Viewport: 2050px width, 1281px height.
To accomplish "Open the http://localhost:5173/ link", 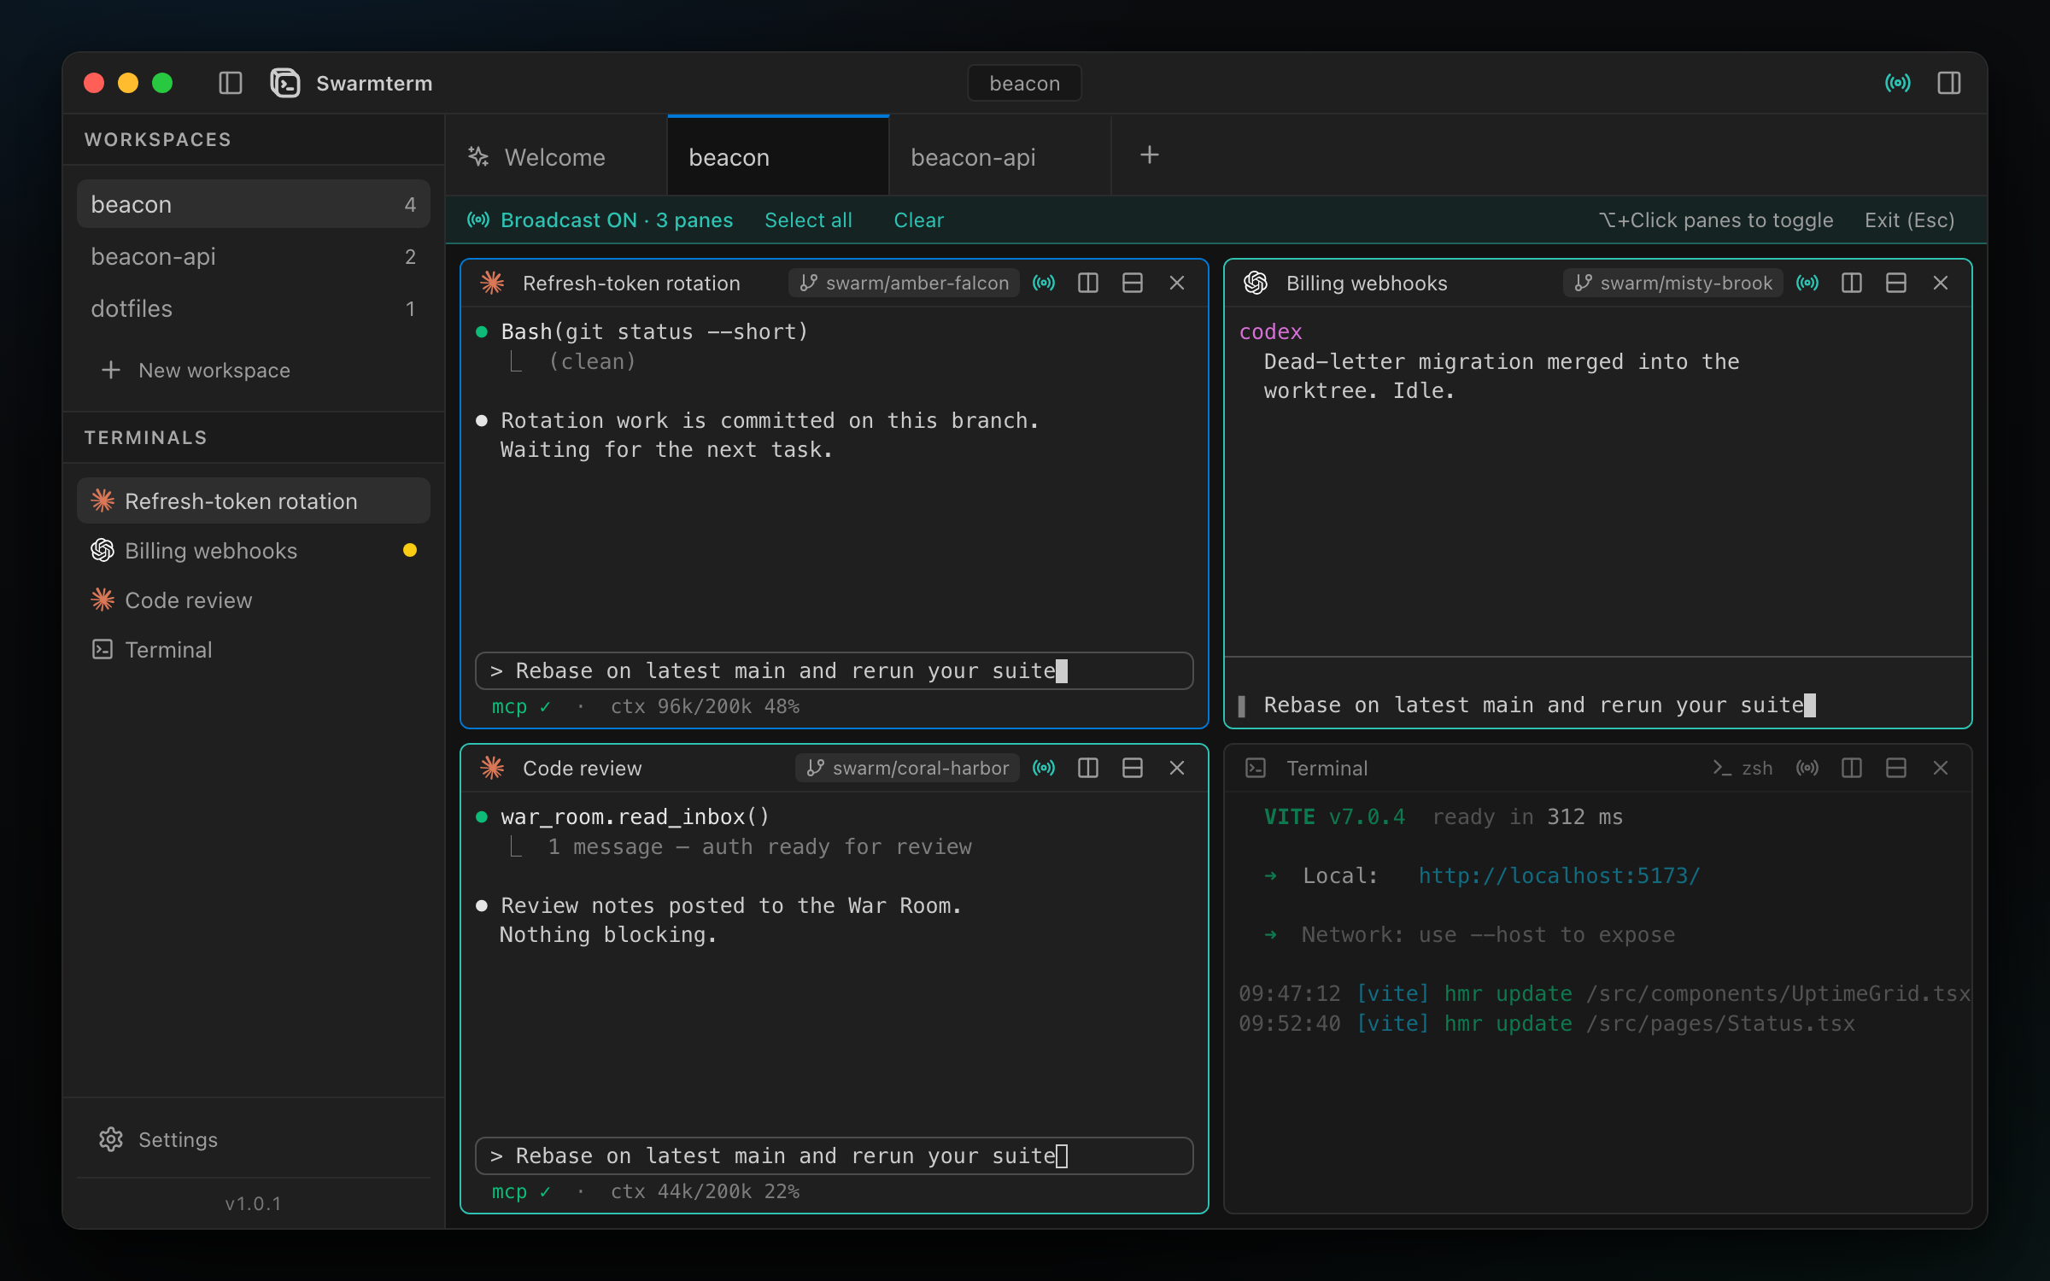I will [1559, 875].
